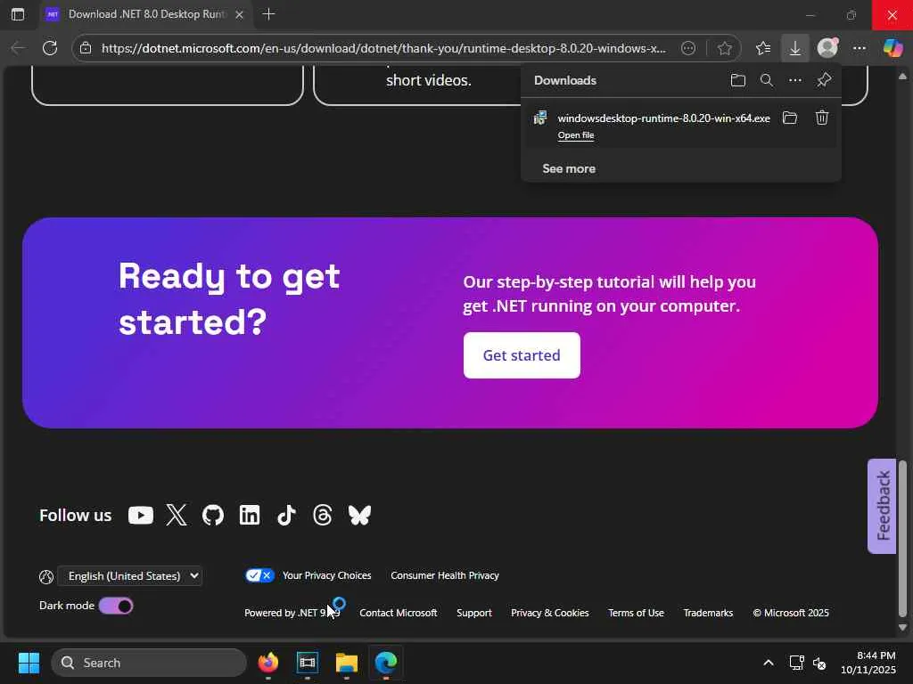The image size is (913, 684).
Task: Click the browser address bar URL
Action: click(x=383, y=48)
